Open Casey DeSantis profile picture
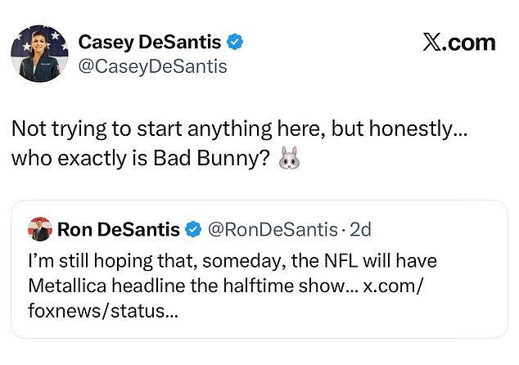519x365 pixels. point(38,54)
